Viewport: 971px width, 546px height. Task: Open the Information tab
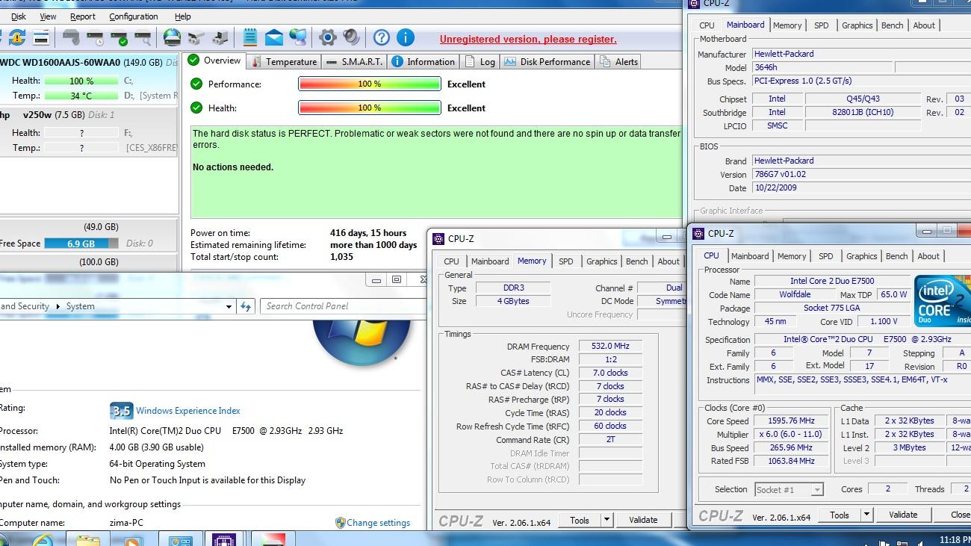tap(423, 62)
